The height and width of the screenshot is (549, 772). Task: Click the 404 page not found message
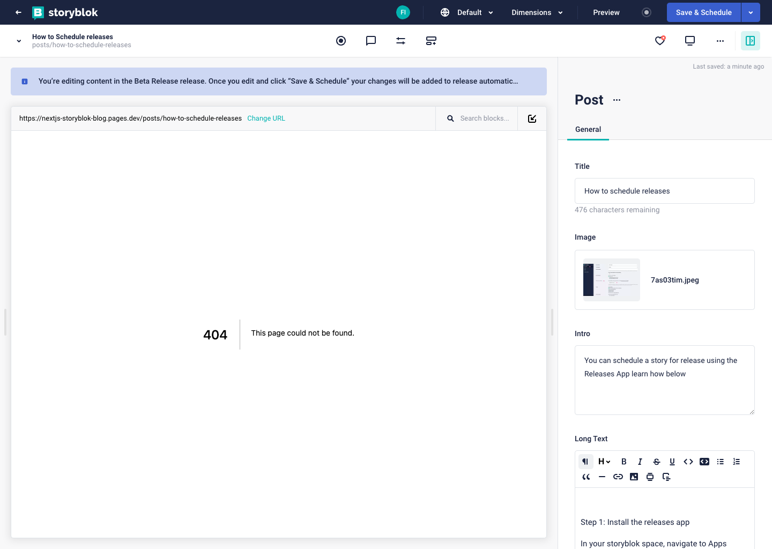pos(279,334)
